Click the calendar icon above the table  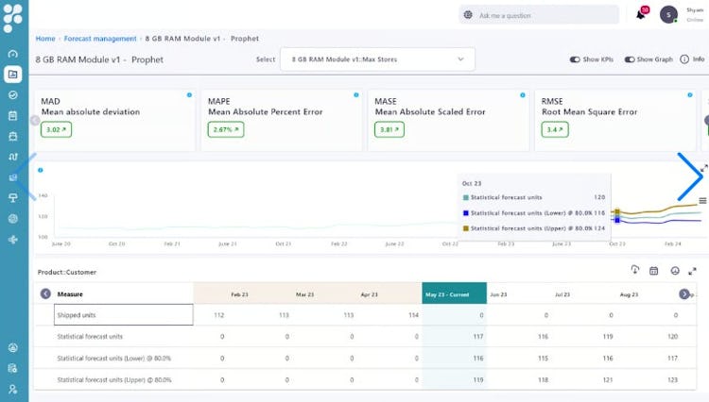point(653,271)
